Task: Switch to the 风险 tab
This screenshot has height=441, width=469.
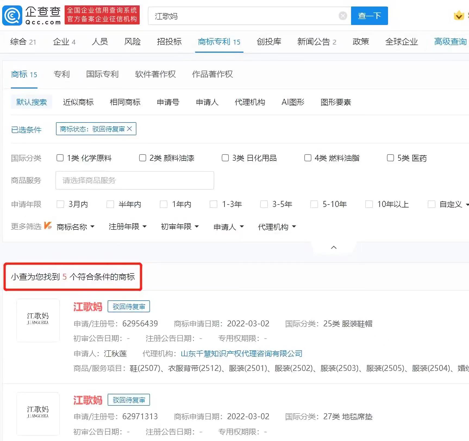Action: pyautogui.click(x=133, y=42)
